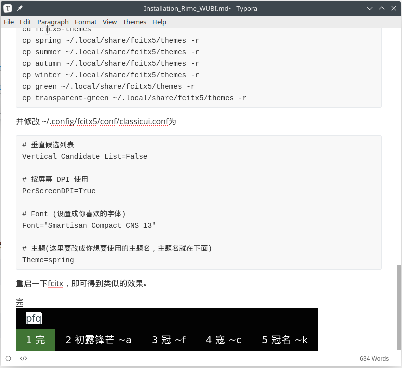Open the File menu
Image resolution: width=402 pixels, height=368 pixels.
(x=9, y=22)
